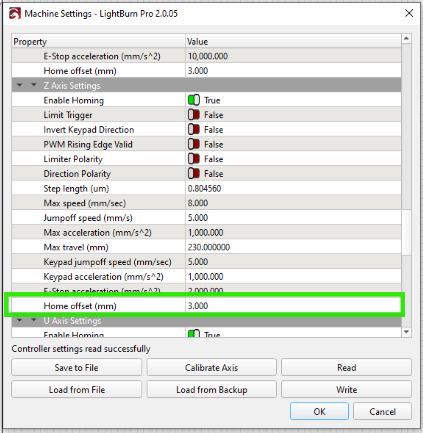The height and width of the screenshot is (433, 423).
Task: Collapse the Z Axis Settings section
Action: (x=34, y=85)
